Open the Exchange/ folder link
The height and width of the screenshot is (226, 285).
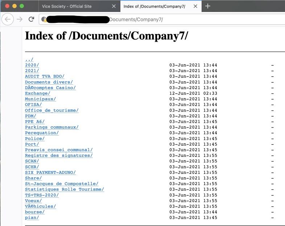click(x=38, y=93)
